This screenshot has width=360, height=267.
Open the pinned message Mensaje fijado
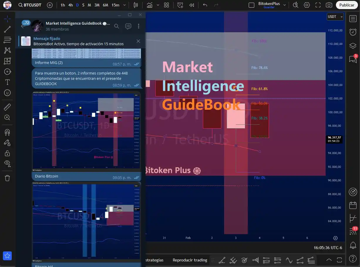click(x=78, y=41)
